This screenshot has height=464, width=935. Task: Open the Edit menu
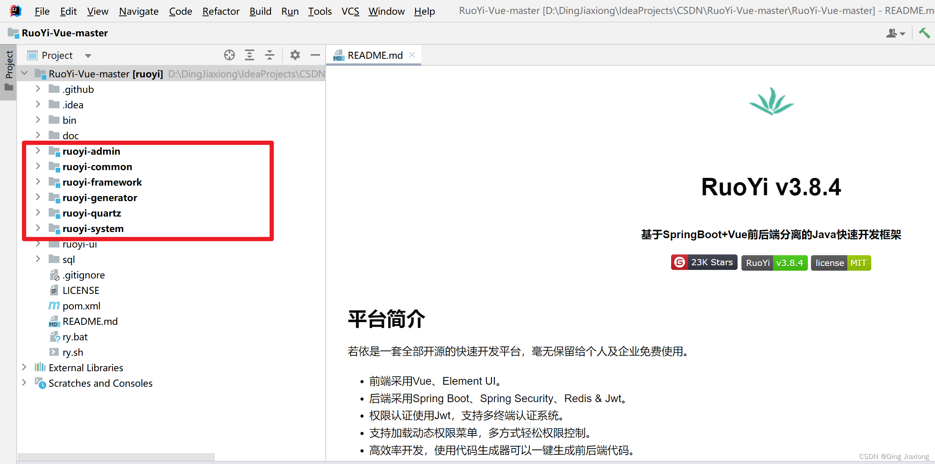pyautogui.click(x=68, y=11)
